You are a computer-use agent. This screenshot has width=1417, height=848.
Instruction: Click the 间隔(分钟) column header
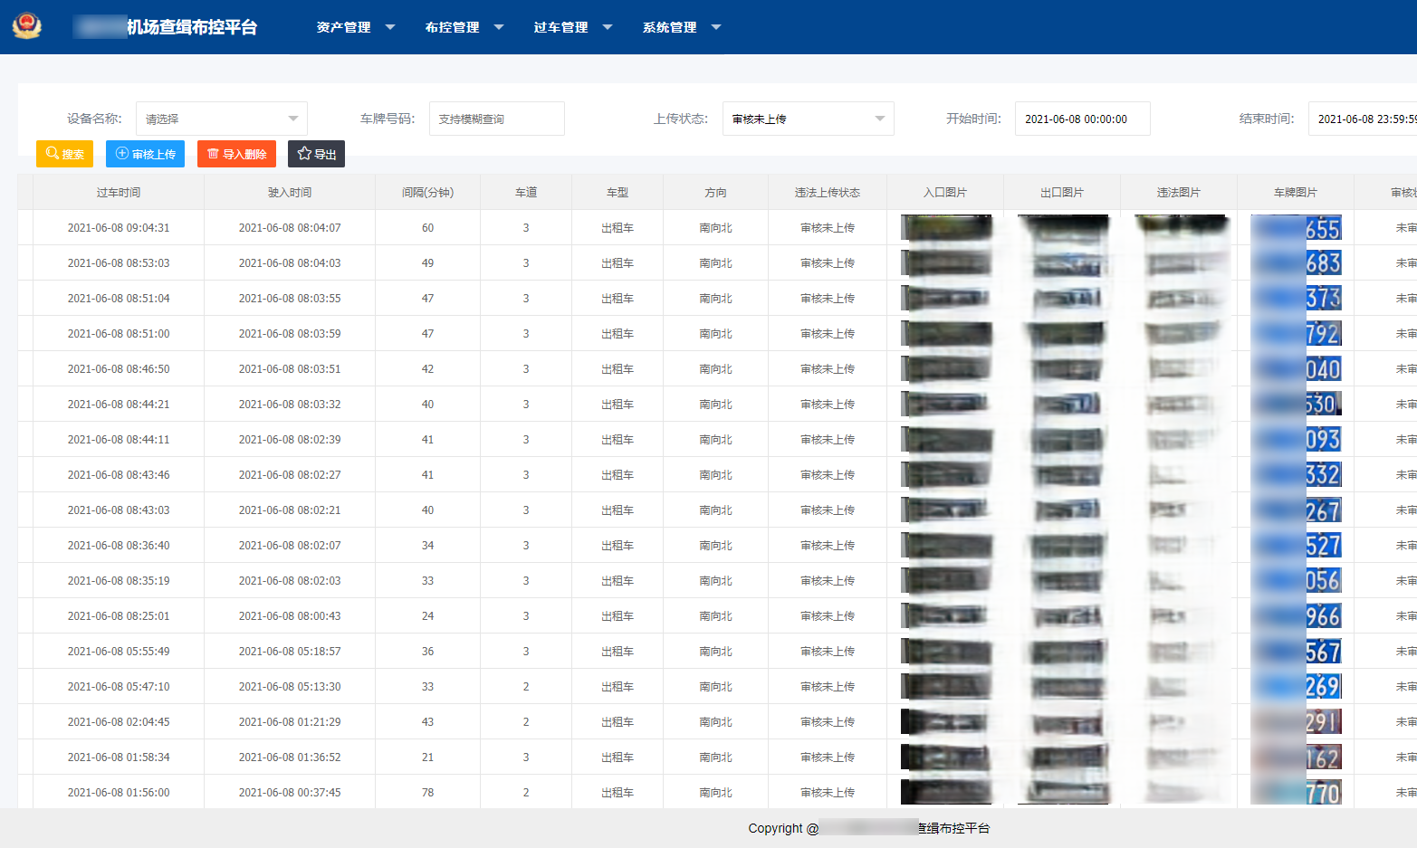pos(427,193)
